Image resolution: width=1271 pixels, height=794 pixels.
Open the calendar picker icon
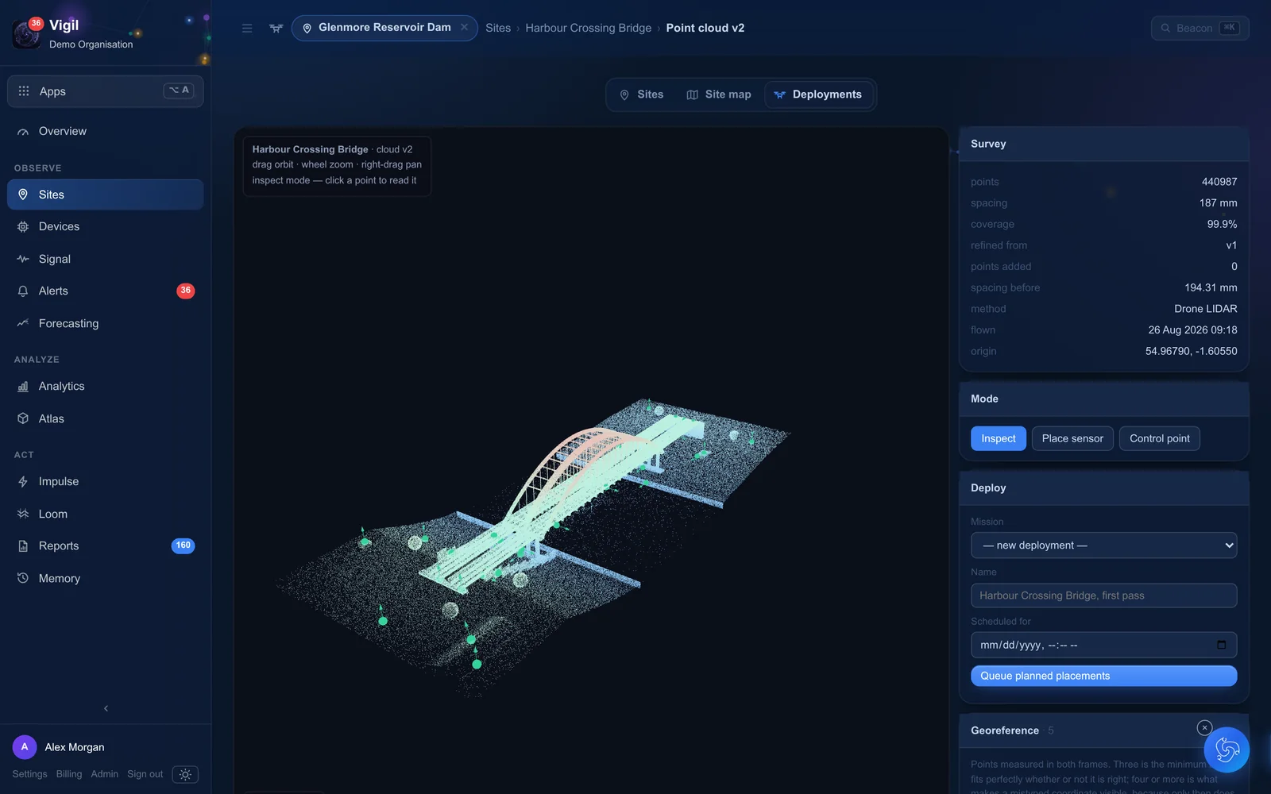pyautogui.click(x=1222, y=645)
